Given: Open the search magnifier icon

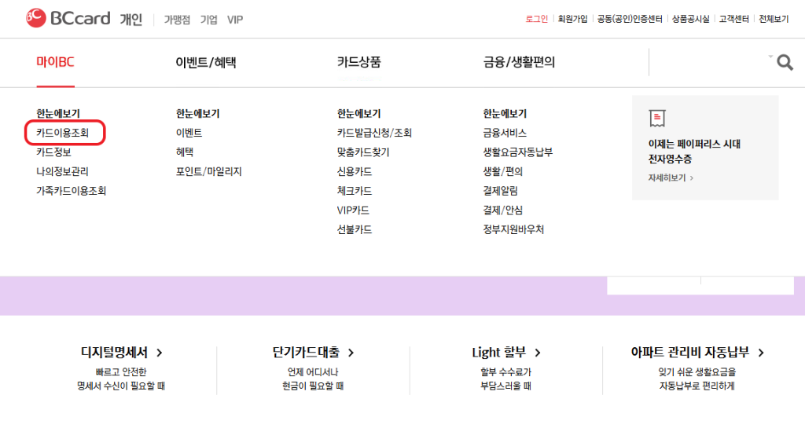Looking at the screenshot, I should 784,63.
